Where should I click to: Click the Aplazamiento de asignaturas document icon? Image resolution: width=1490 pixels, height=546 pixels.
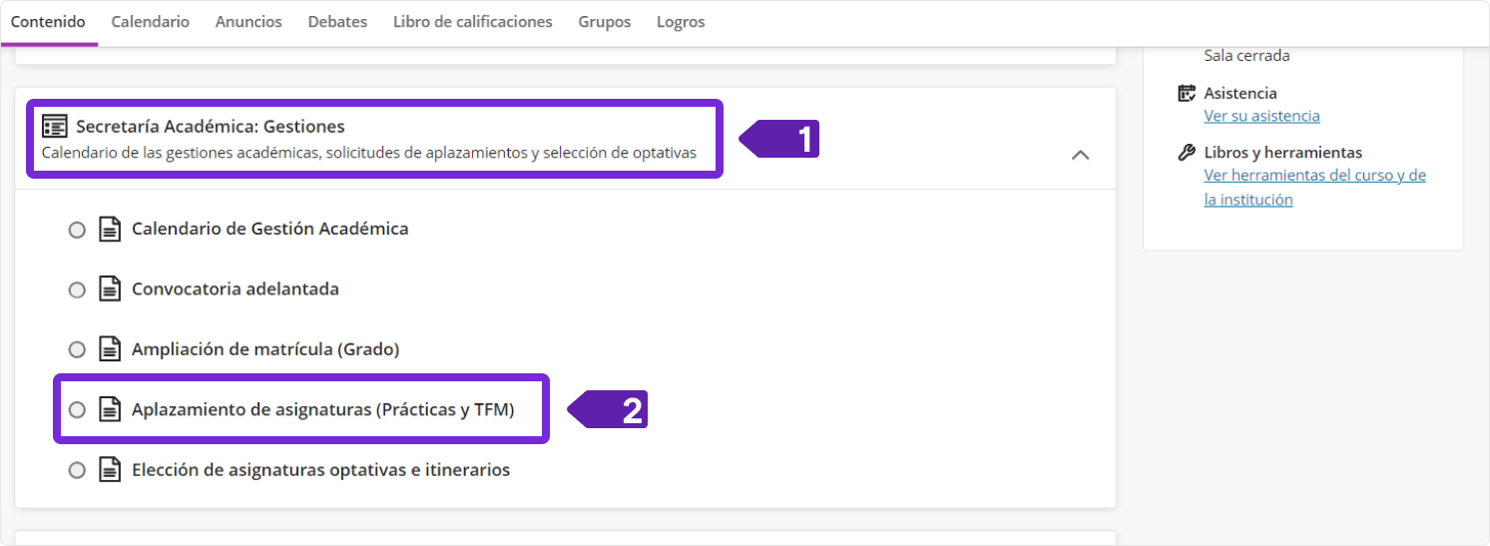[110, 409]
